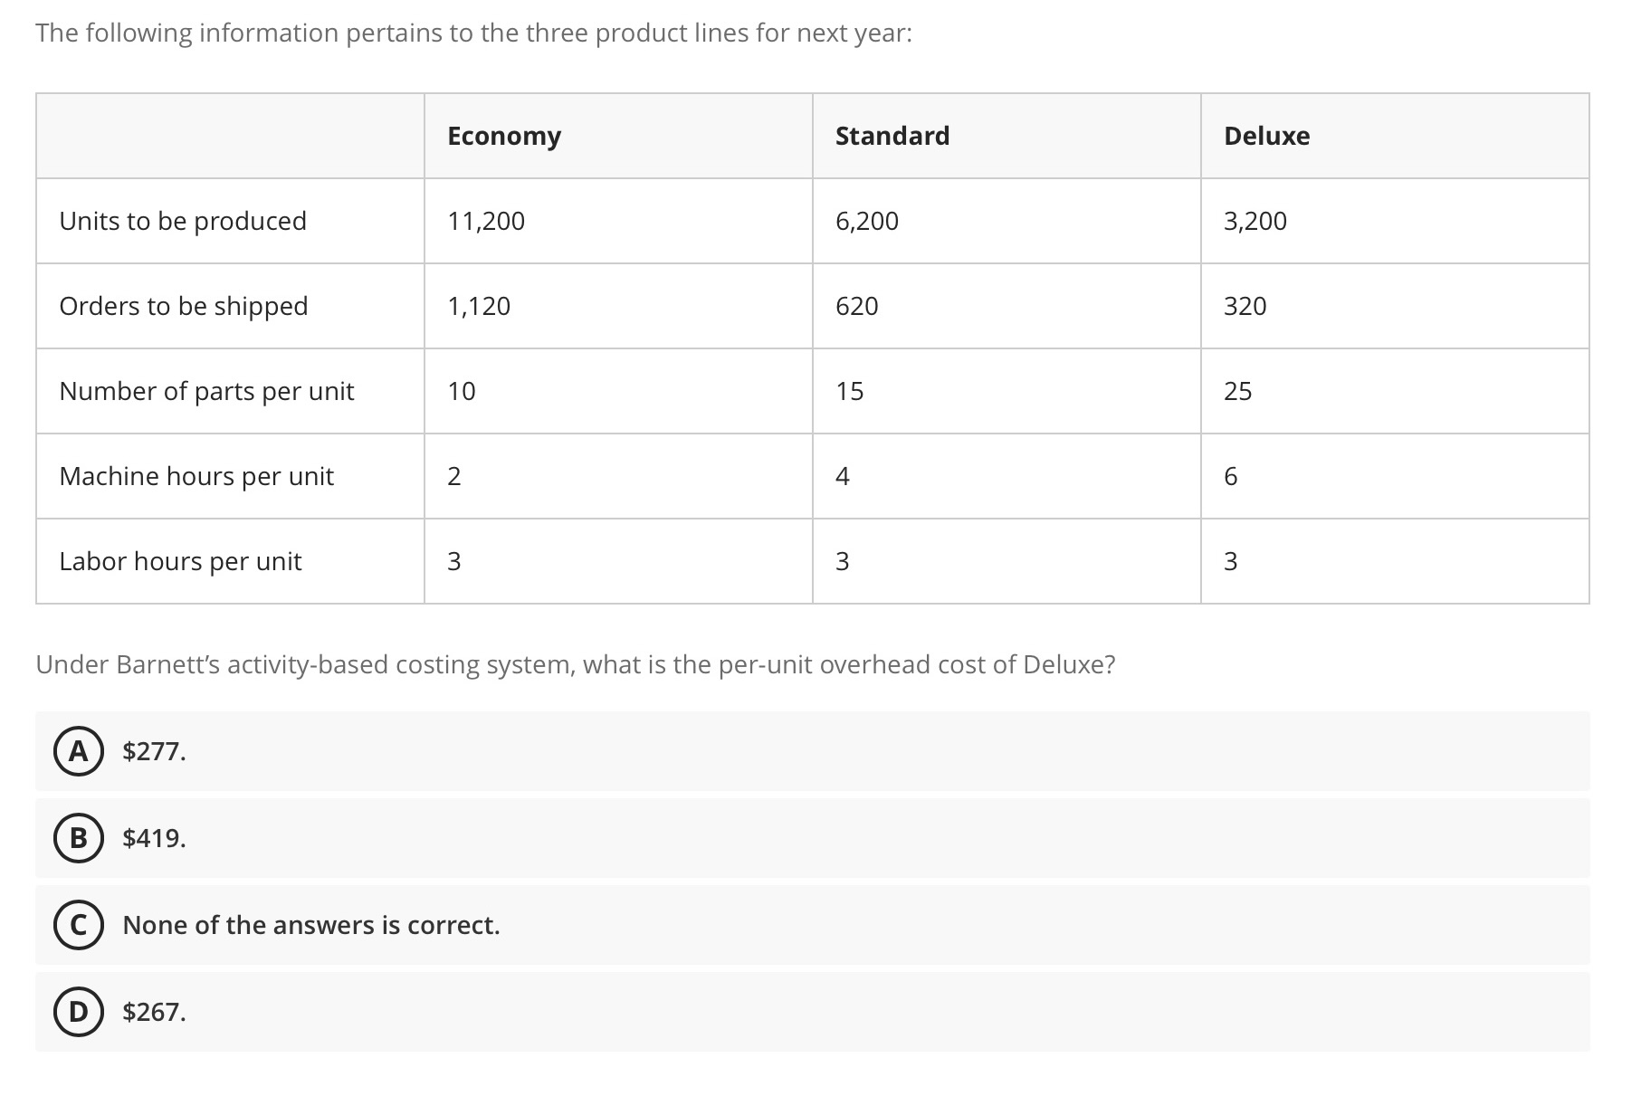
Task: Click the $267 answer text
Action: tap(154, 1012)
